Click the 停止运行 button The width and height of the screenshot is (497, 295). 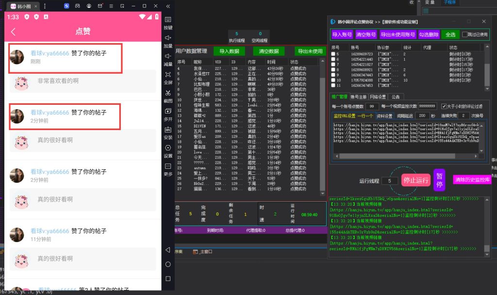click(416, 180)
